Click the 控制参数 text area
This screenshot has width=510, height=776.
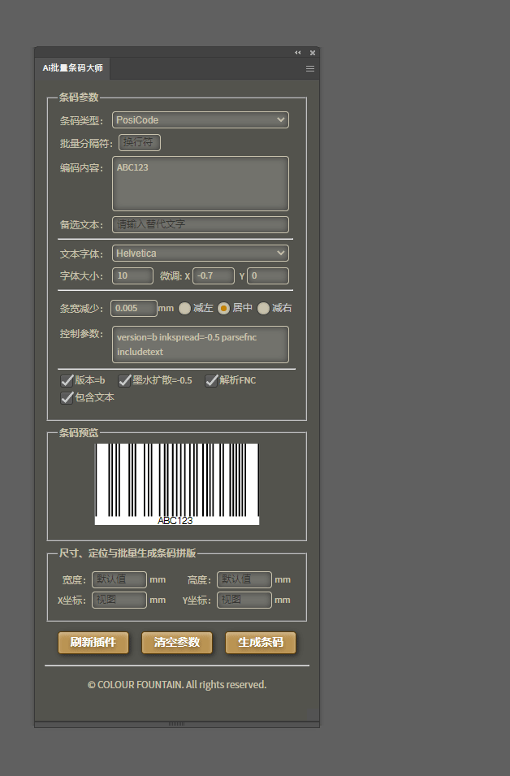(x=201, y=344)
